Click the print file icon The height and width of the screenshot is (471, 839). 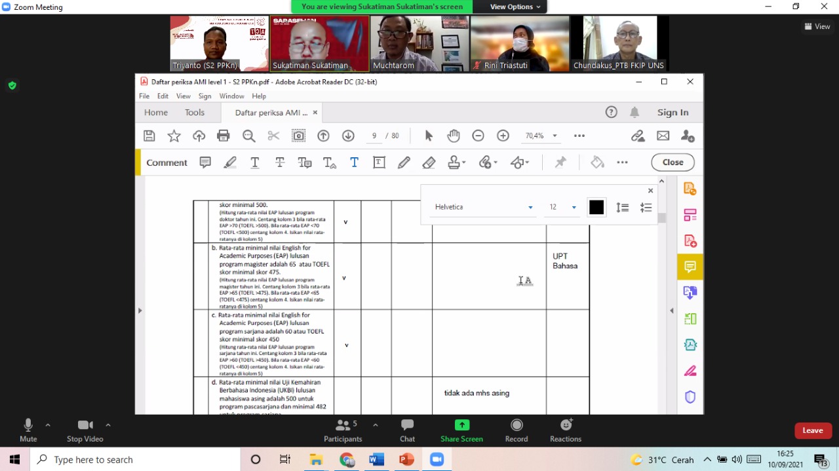point(224,136)
